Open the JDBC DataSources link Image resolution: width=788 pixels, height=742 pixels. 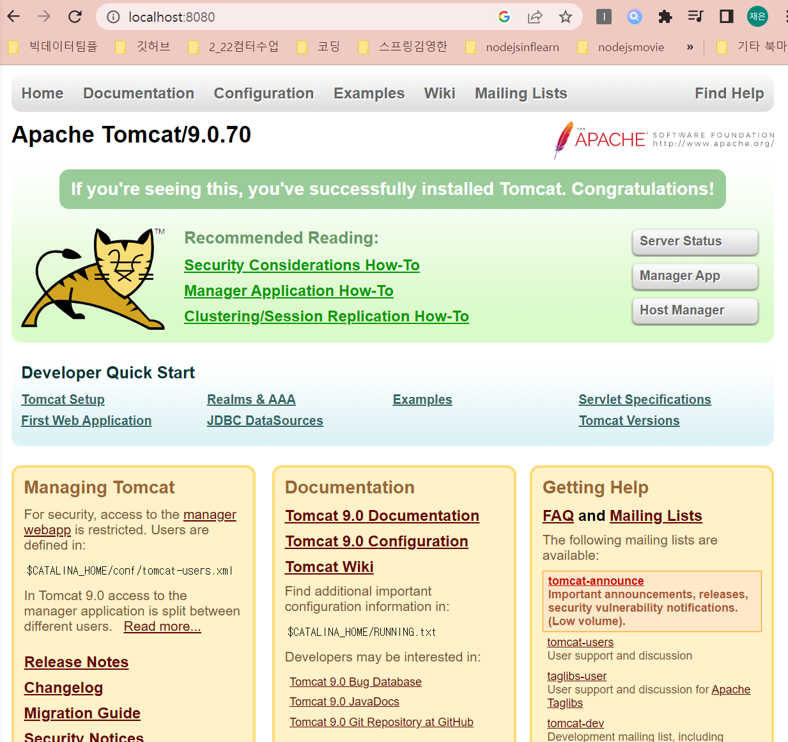click(x=265, y=421)
